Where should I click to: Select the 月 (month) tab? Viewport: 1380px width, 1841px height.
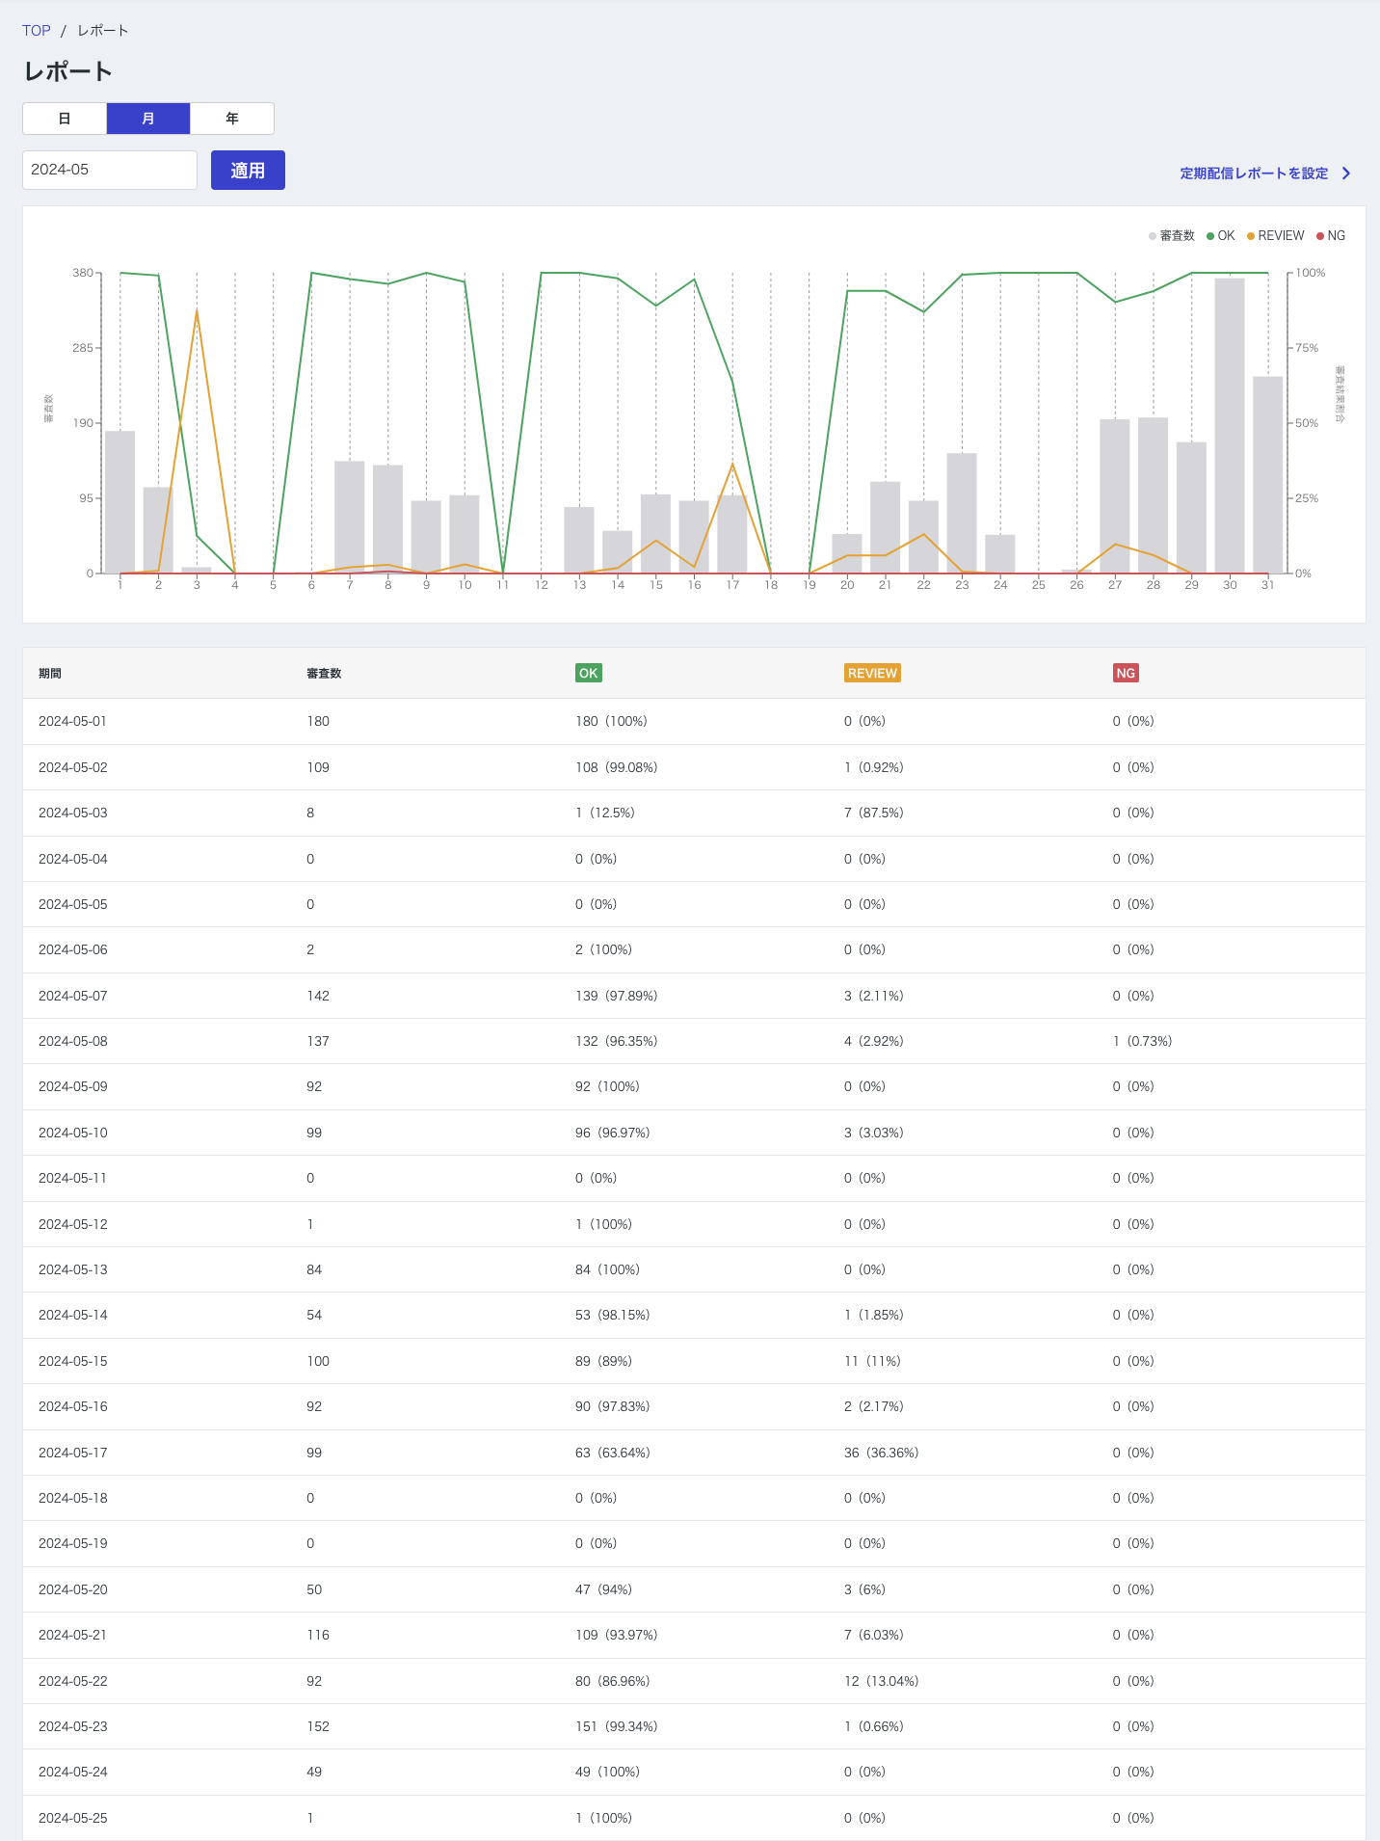pyautogui.click(x=148, y=119)
